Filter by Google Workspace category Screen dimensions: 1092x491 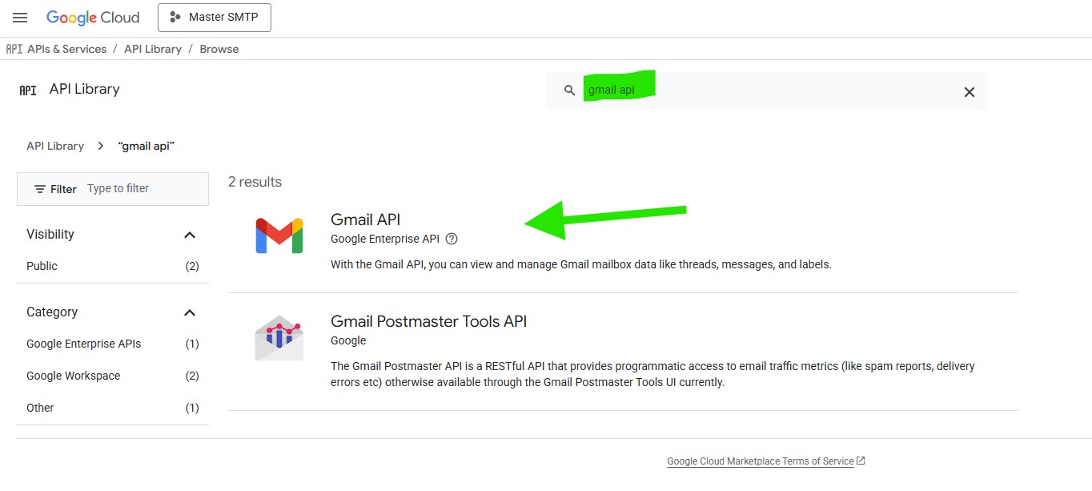coord(73,376)
